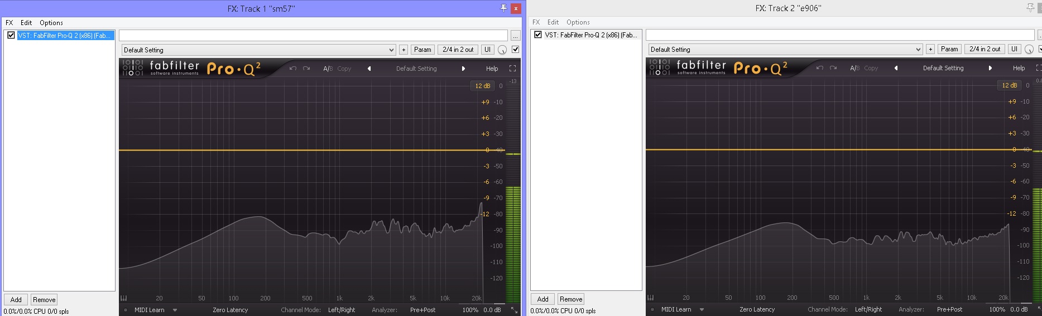Image resolution: width=1042 pixels, height=316 pixels.
Task: Open Pre+Post analyzer settings in sm57 plugin
Action: coord(422,310)
